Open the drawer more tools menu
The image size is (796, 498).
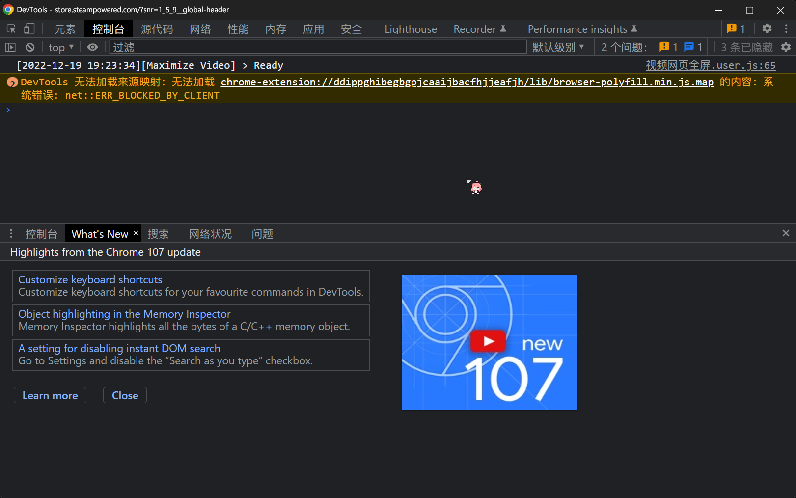(11, 233)
